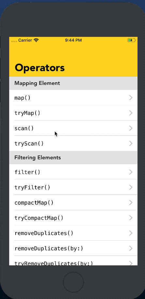Select the removeDuplicates(by:) text
The image size is (145, 299).
click(49, 249)
